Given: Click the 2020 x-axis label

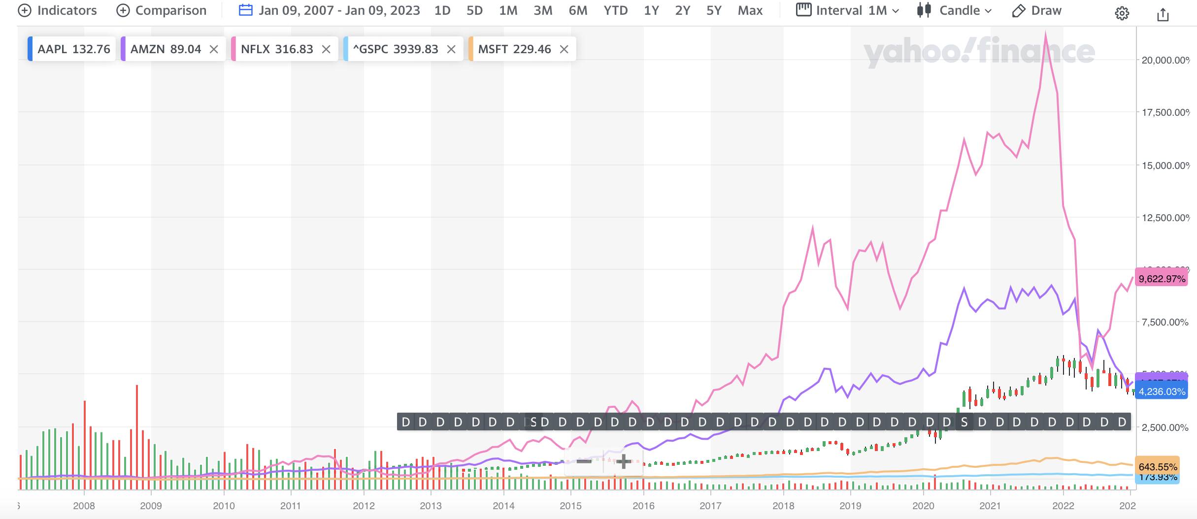Looking at the screenshot, I should click(x=923, y=506).
